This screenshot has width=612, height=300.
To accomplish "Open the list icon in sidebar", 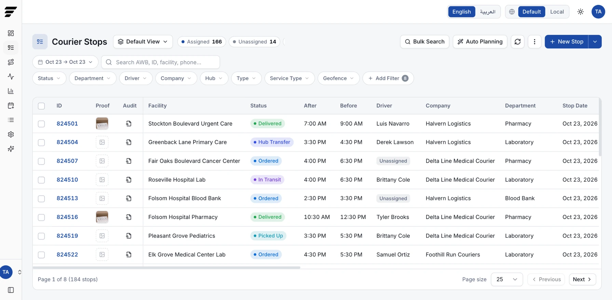I will coord(11,120).
